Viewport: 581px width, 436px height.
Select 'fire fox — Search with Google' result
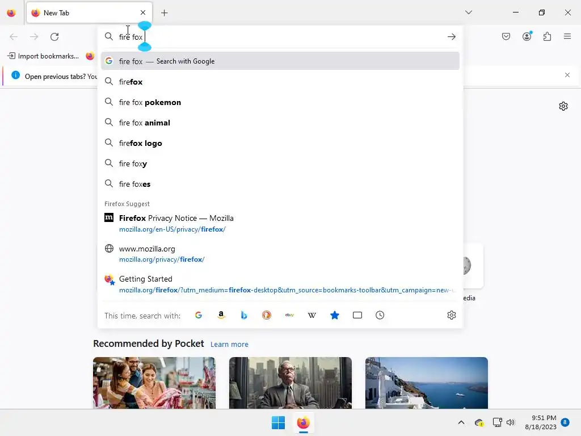(280, 61)
